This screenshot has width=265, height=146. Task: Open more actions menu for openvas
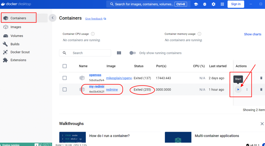[247, 78]
